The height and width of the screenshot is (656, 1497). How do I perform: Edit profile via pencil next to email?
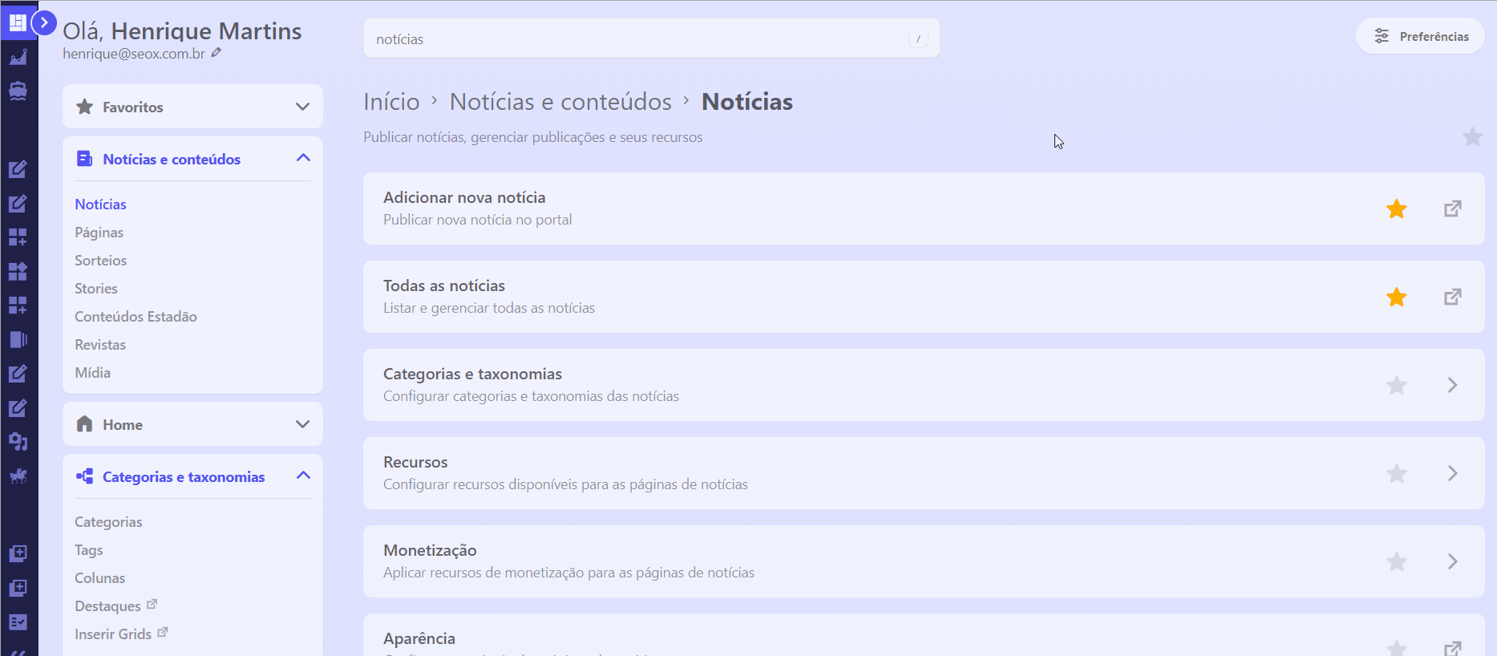coord(216,53)
